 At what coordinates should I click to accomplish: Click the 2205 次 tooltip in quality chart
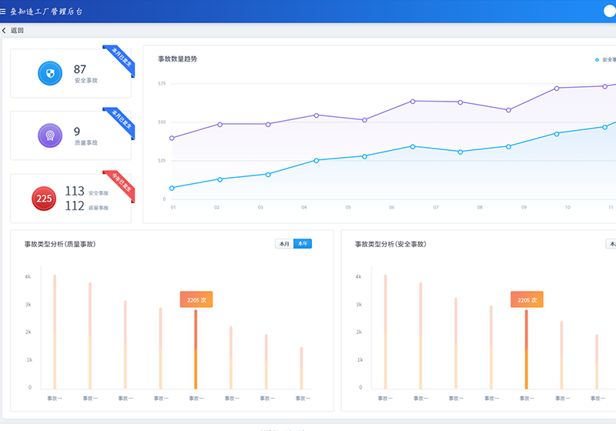coord(196,299)
